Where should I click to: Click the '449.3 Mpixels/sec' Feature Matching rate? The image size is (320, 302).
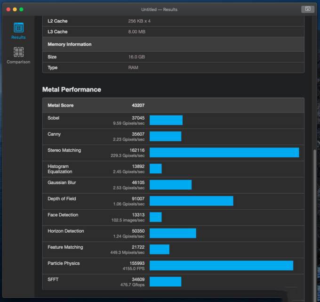tap(128, 253)
